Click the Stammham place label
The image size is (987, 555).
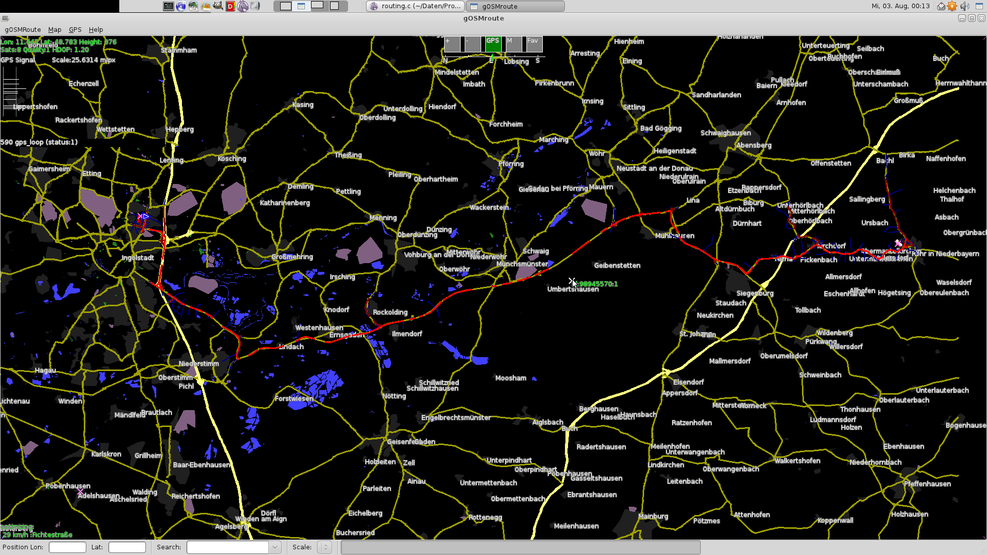(179, 50)
